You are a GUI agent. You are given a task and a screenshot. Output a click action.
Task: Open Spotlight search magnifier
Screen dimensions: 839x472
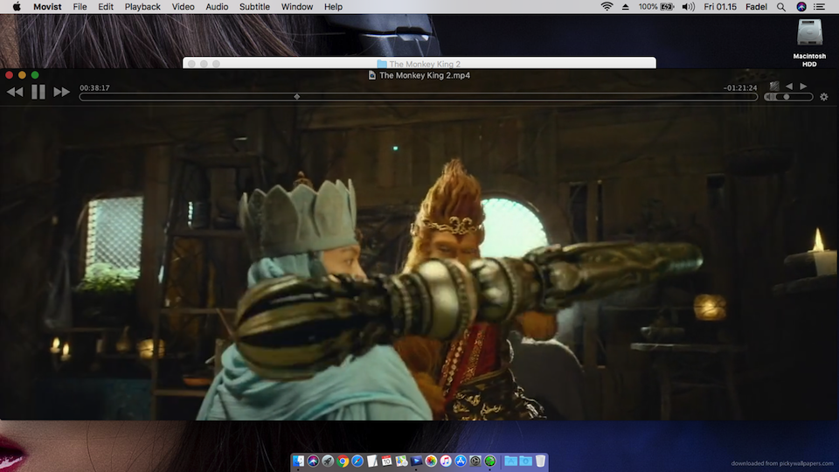click(781, 7)
